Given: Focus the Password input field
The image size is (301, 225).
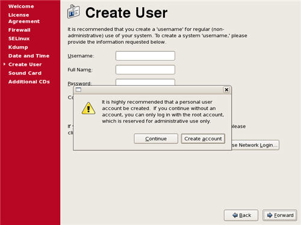Looking at the screenshot, I should click(145, 82).
